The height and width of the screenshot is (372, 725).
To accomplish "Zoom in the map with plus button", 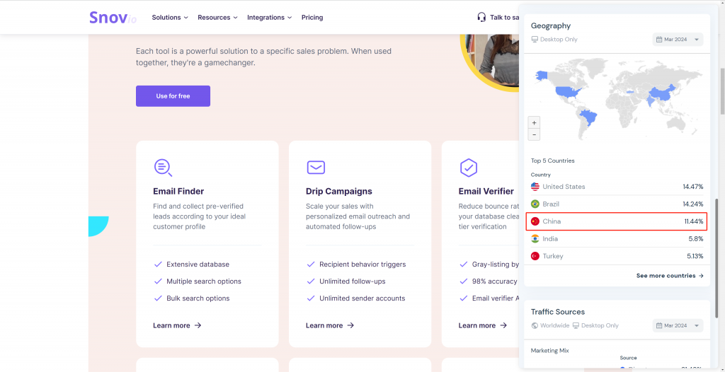I will click(534, 123).
